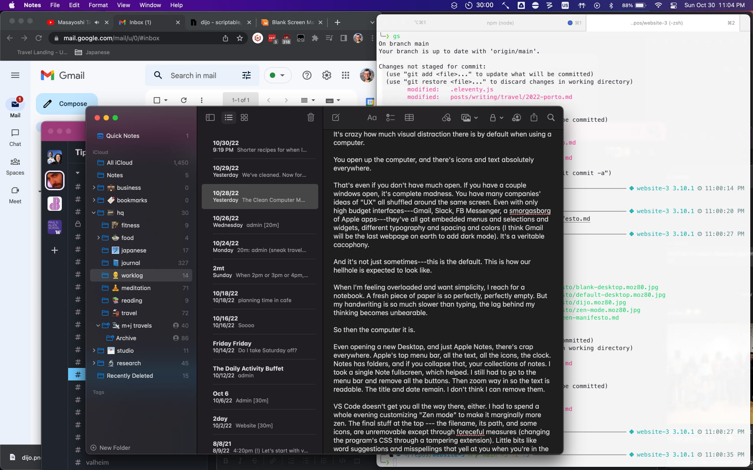Toggle Gmail select-all checkbox

click(x=157, y=100)
